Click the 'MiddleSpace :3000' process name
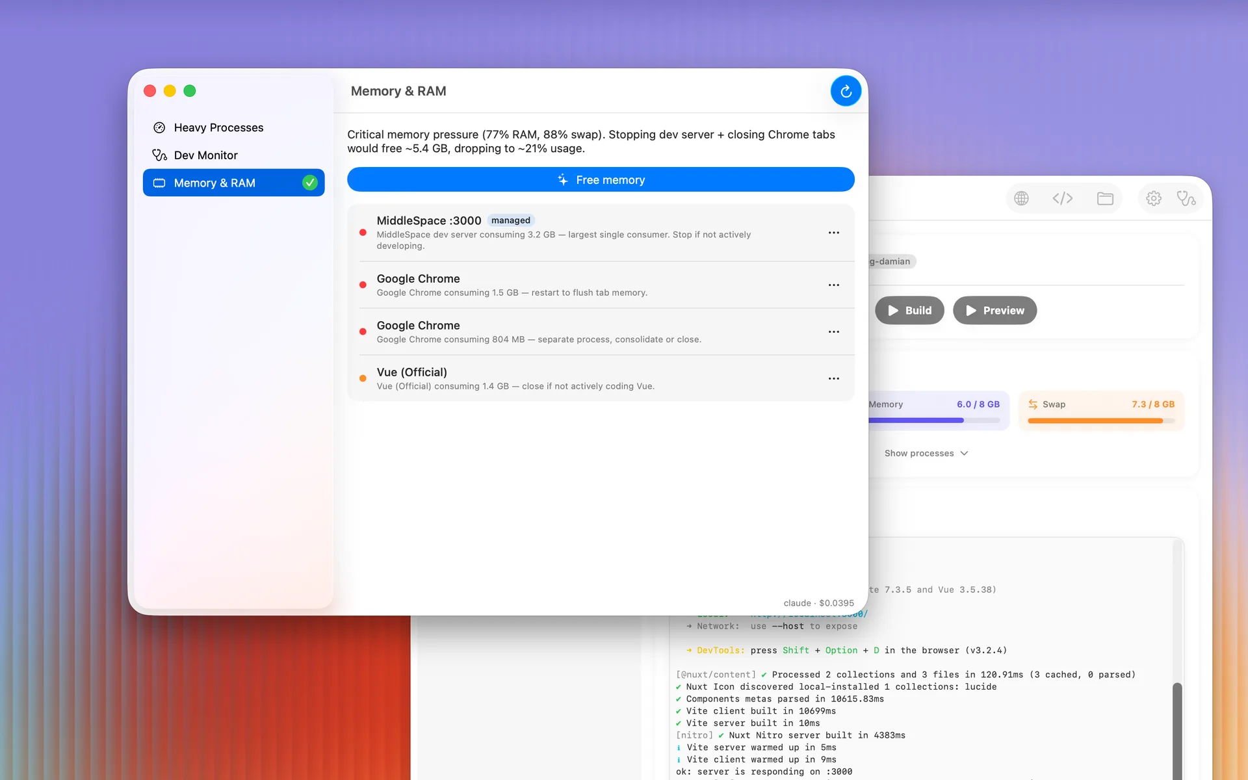 pos(429,220)
